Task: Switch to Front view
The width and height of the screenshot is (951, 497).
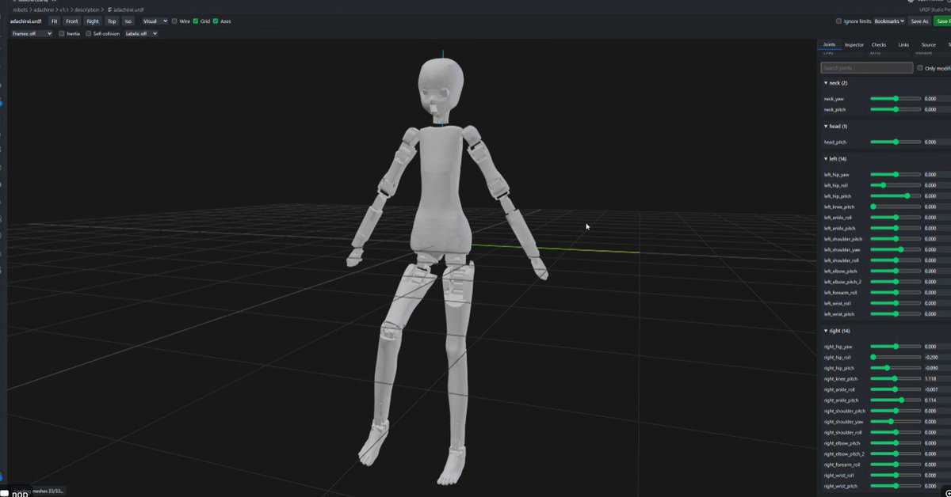Action: pyautogui.click(x=72, y=21)
